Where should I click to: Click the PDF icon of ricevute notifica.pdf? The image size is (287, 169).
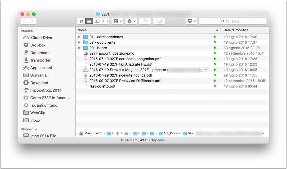tap(86, 75)
